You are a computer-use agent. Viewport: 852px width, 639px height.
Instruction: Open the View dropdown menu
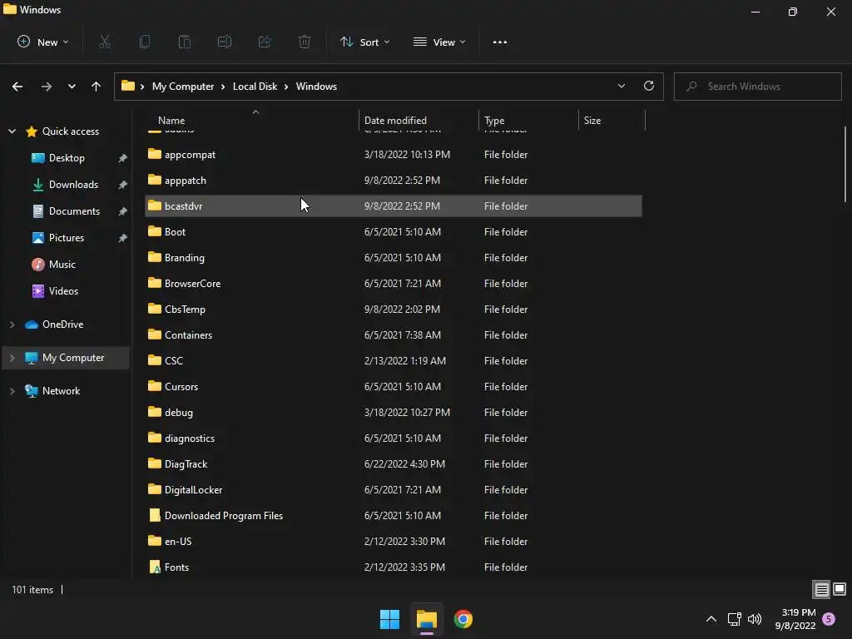pos(439,42)
